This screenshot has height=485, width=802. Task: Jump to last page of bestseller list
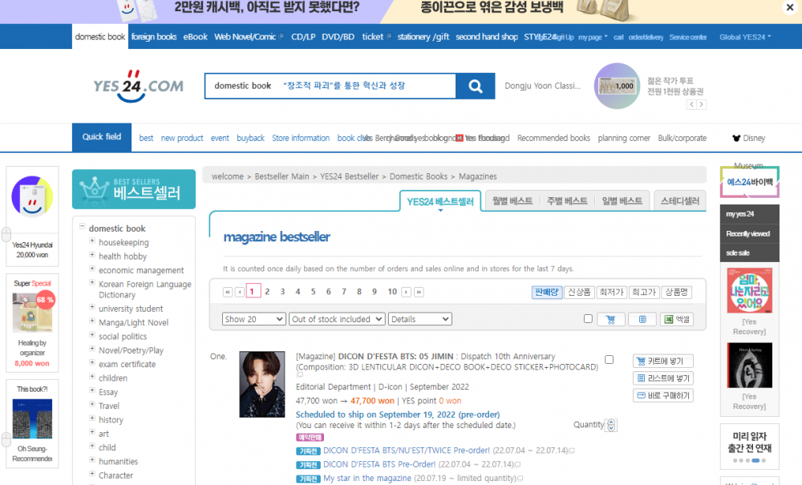click(419, 292)
